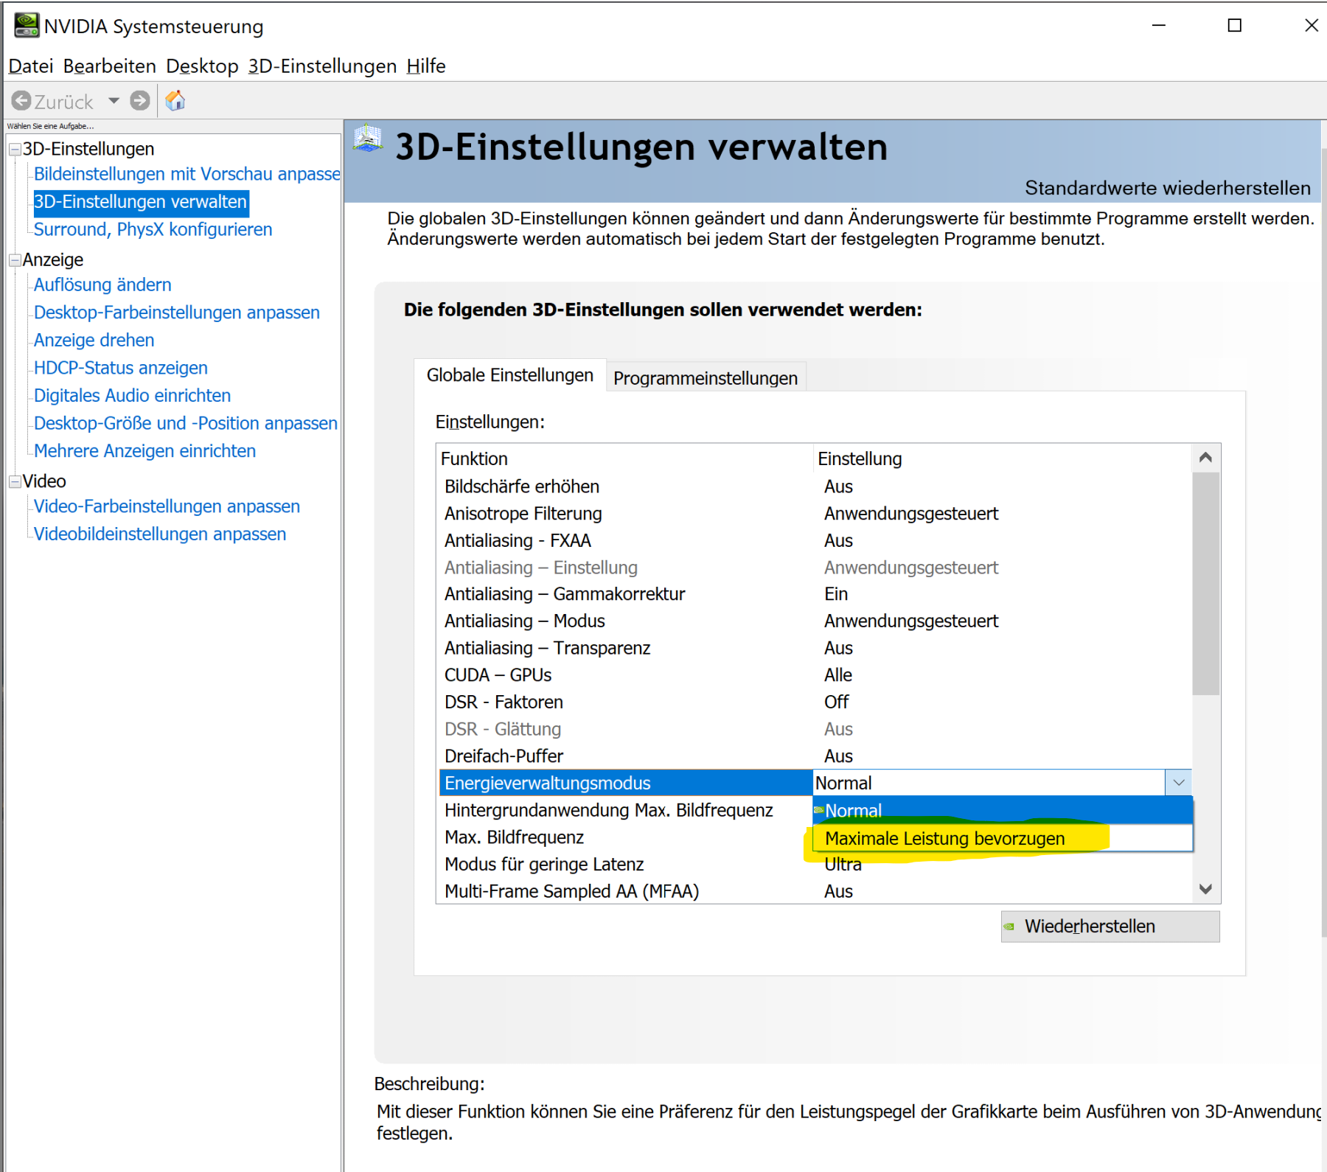Click the Wiederherstellen button
The width and height of the screenshot is (1327, 1172).
tap(1110, 927)
